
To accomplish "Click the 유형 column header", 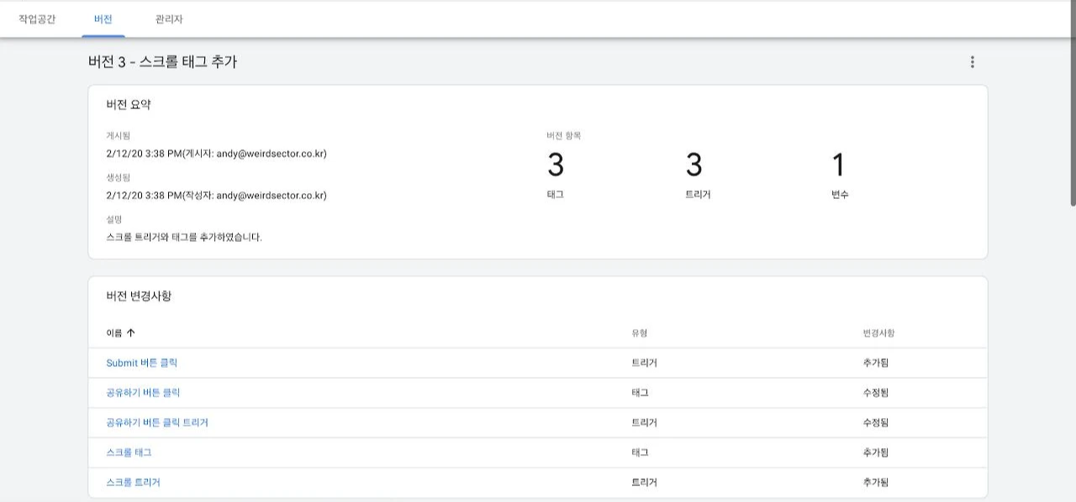I will (640, 333).
